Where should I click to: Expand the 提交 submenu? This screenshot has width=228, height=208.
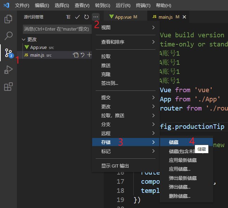coord(126,97)
